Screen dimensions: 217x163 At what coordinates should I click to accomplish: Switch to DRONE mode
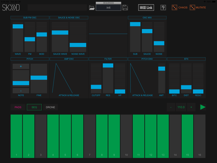pos(50,107)
